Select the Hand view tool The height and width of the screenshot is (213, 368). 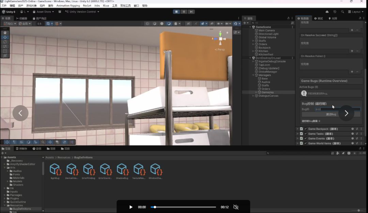pyautogui.click(x=5, y=33)
